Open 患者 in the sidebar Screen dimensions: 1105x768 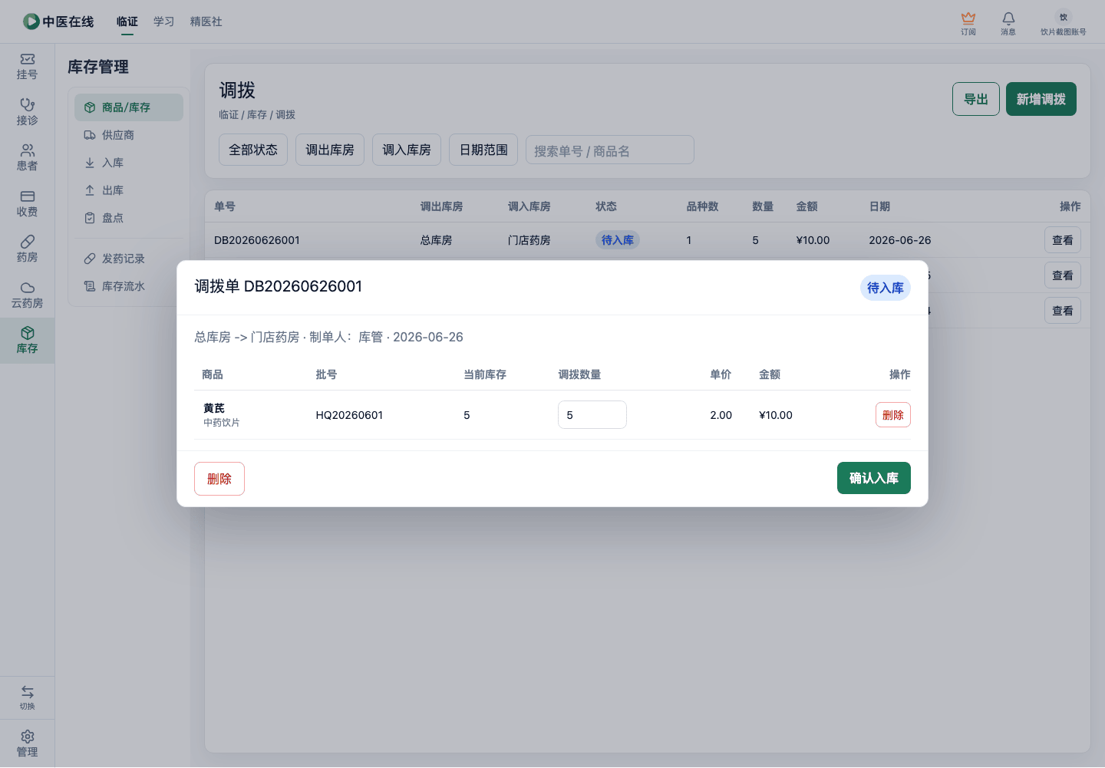coord(27,158)
